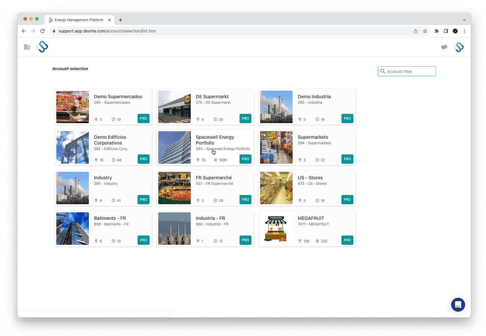Open Chrome's three-dot menu
486x336 pixels.
(x=465, y=31)
